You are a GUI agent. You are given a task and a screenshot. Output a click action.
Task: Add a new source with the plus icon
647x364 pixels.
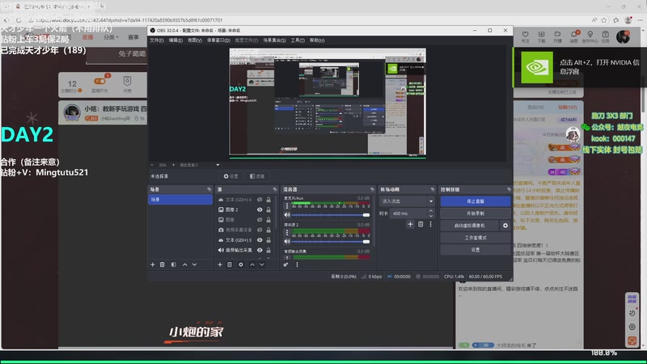[x=220, y=265]
